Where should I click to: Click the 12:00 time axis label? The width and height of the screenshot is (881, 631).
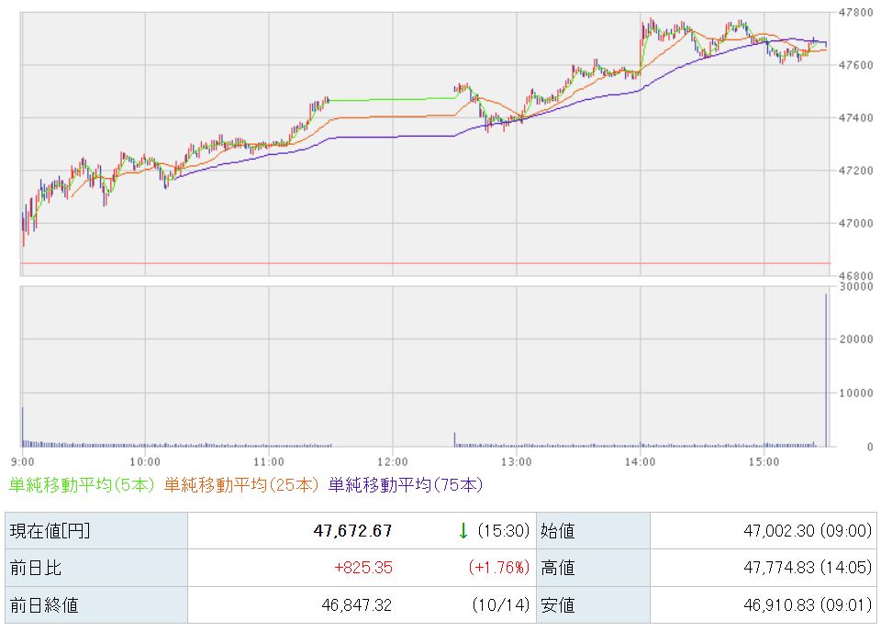pyautogui.click(x=392, y=461)
